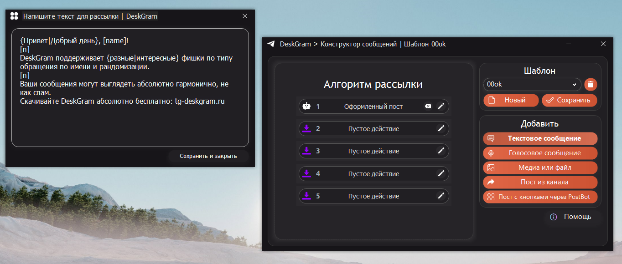Click the pencil edit icon on step 1
Viewport: 622px width, 264px height.
tap(441, 107)
